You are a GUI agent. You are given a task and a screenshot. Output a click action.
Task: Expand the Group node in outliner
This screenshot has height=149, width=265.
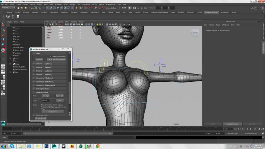coord(10,64)
